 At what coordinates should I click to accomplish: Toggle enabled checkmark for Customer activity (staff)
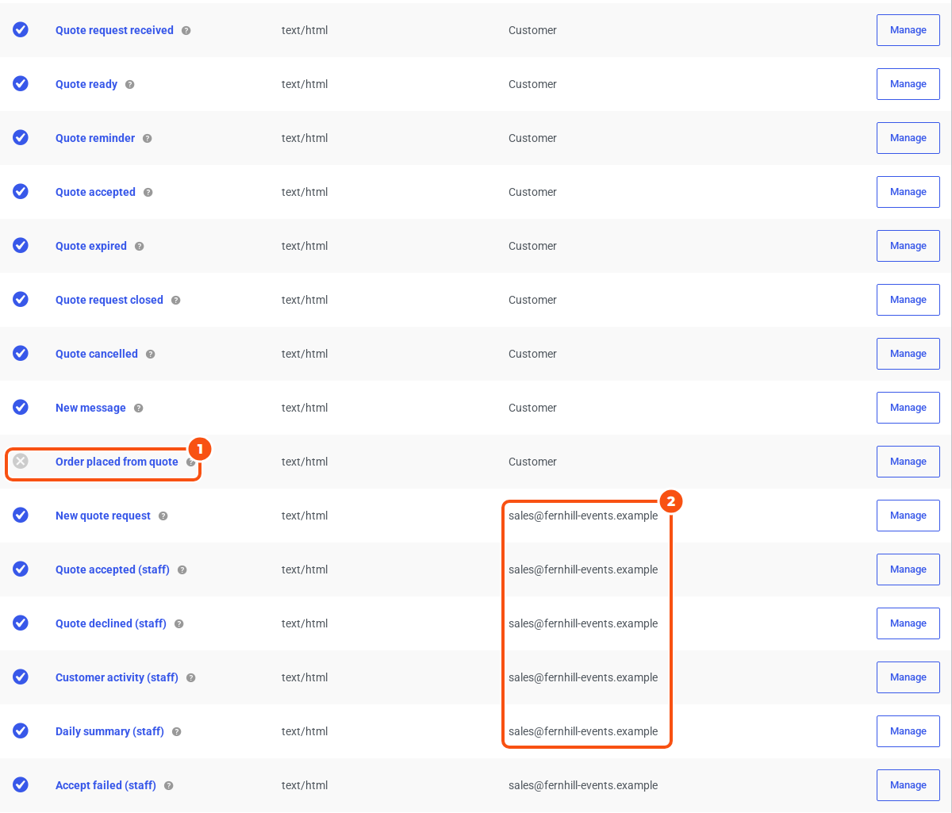pyautogui.click(x=21, y=677)
